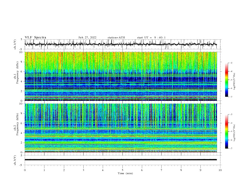The image size is (248, 191).
Task: Click the ch.2 spectrogram panel
Action: point(121,128)
